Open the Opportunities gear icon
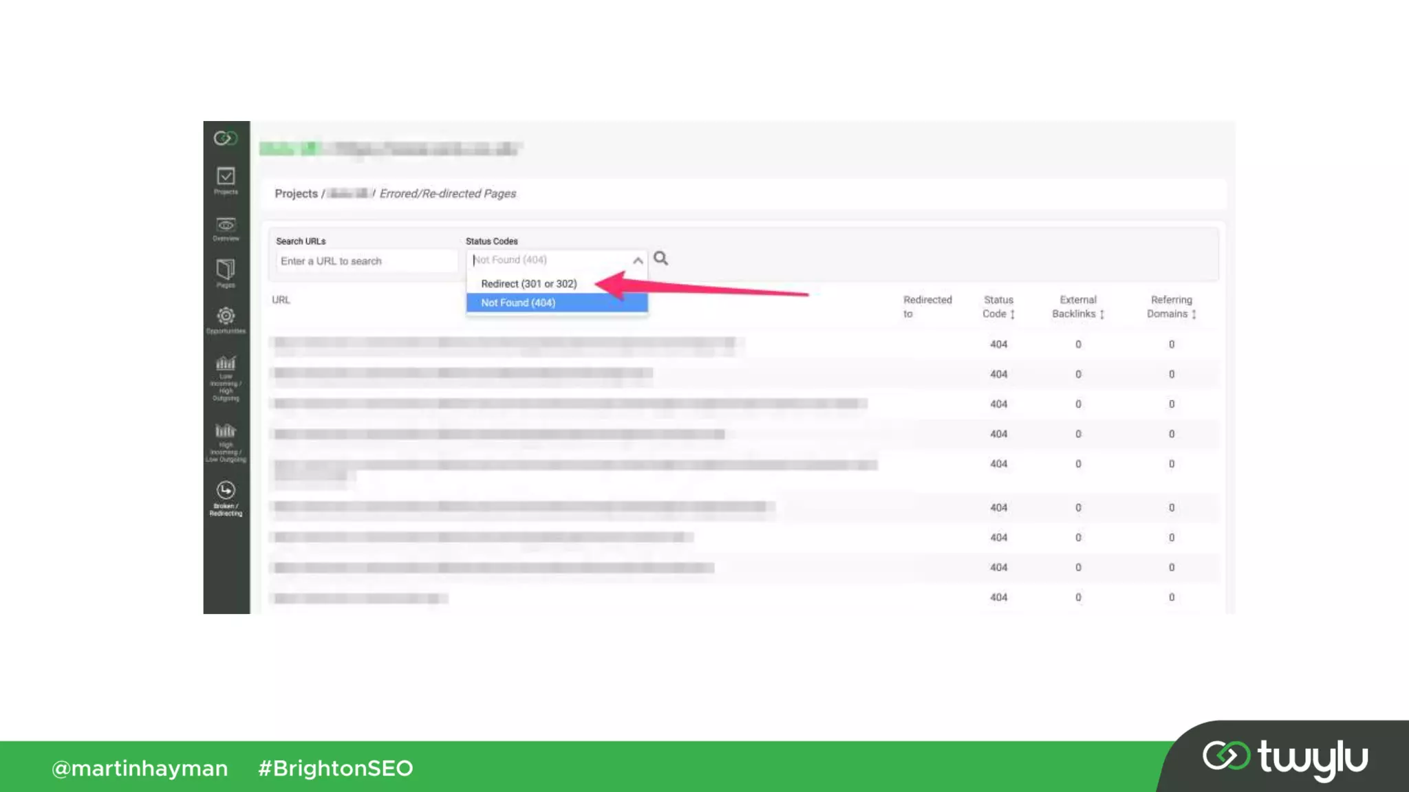 [x=226, y=320]
